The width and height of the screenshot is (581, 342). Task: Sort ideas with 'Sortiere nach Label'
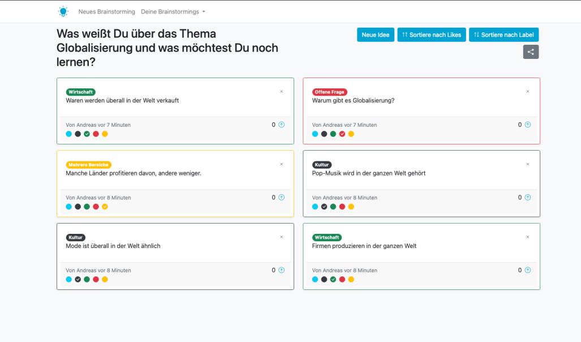coord(503,35)
